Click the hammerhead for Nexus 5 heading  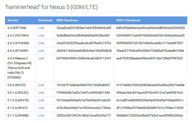coord(51,7)
